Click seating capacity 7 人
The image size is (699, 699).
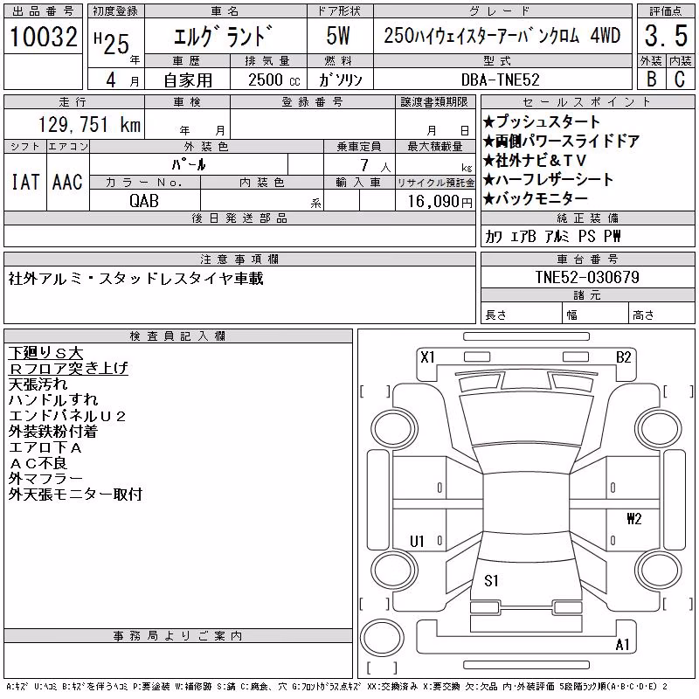pyautogui.click(x=375, y=166)
